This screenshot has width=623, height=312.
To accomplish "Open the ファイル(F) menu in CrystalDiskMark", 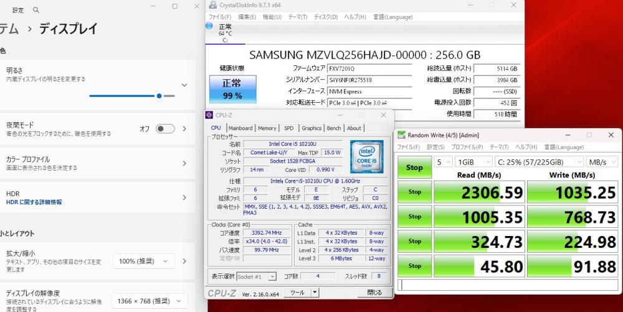I will tap(409, 147).
